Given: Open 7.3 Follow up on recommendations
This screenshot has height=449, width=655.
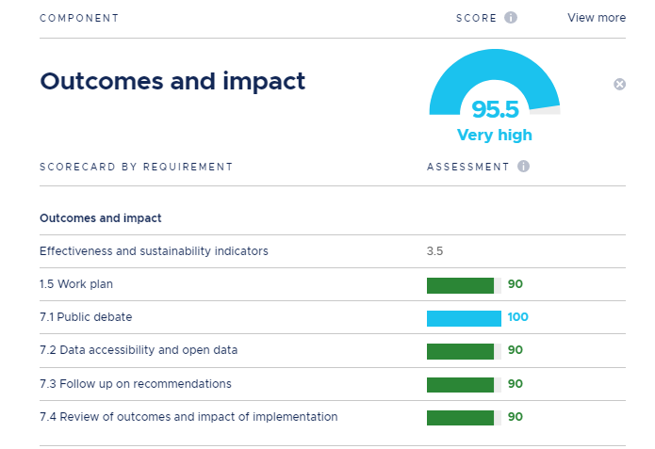Looking at the screenshot, I should [x=135, y=384].
